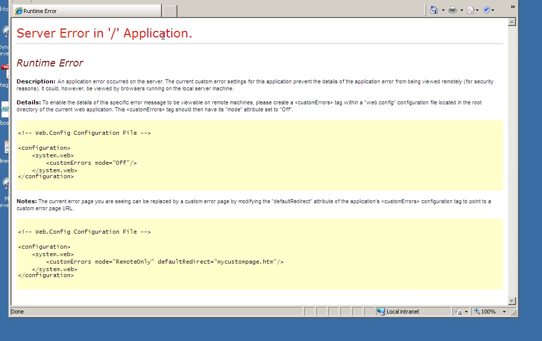This screenshot has width=542, height=341.
Task: Open the Page menu icon
Action: coord(471,10)
